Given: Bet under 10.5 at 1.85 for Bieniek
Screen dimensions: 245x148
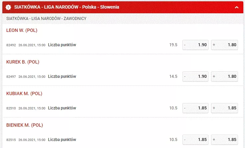Looking at the screenshot, I should coord(195,140).
